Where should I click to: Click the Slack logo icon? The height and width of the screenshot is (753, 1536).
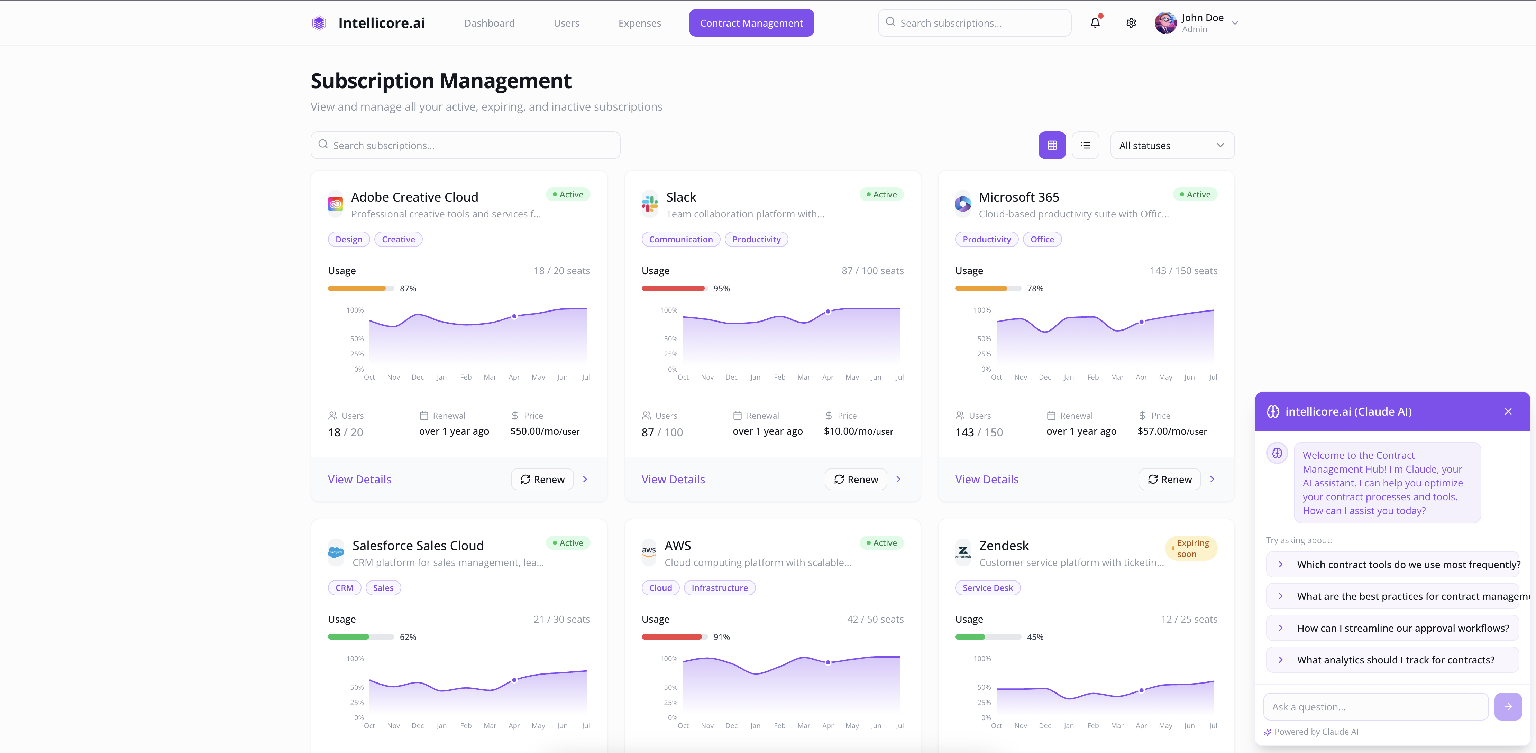pyautogui.click(x=649, y=204)
